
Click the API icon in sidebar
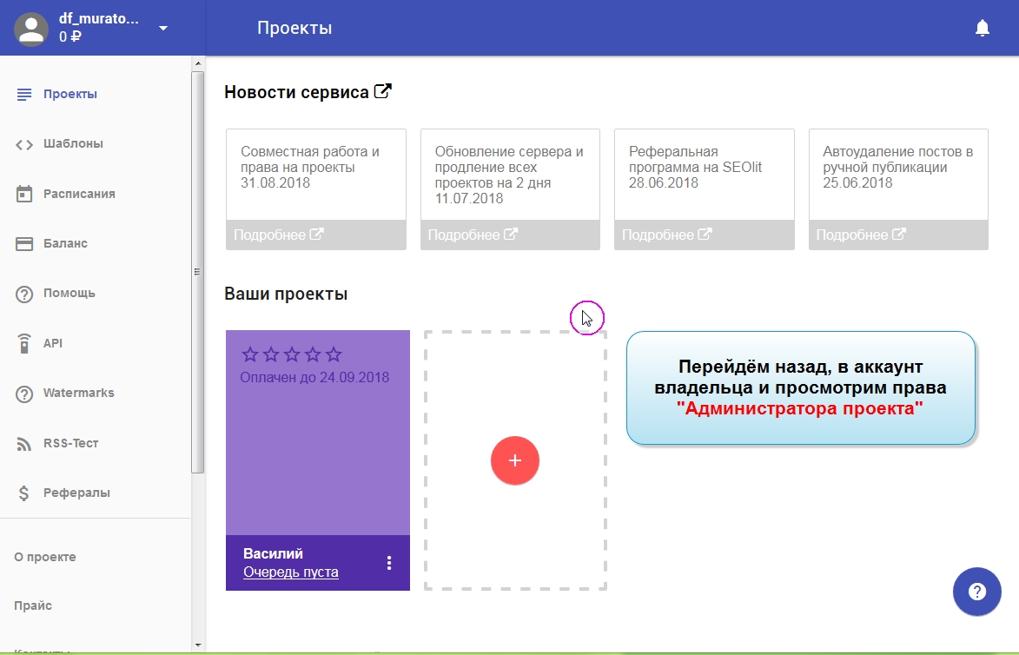(x=24, y=344)
